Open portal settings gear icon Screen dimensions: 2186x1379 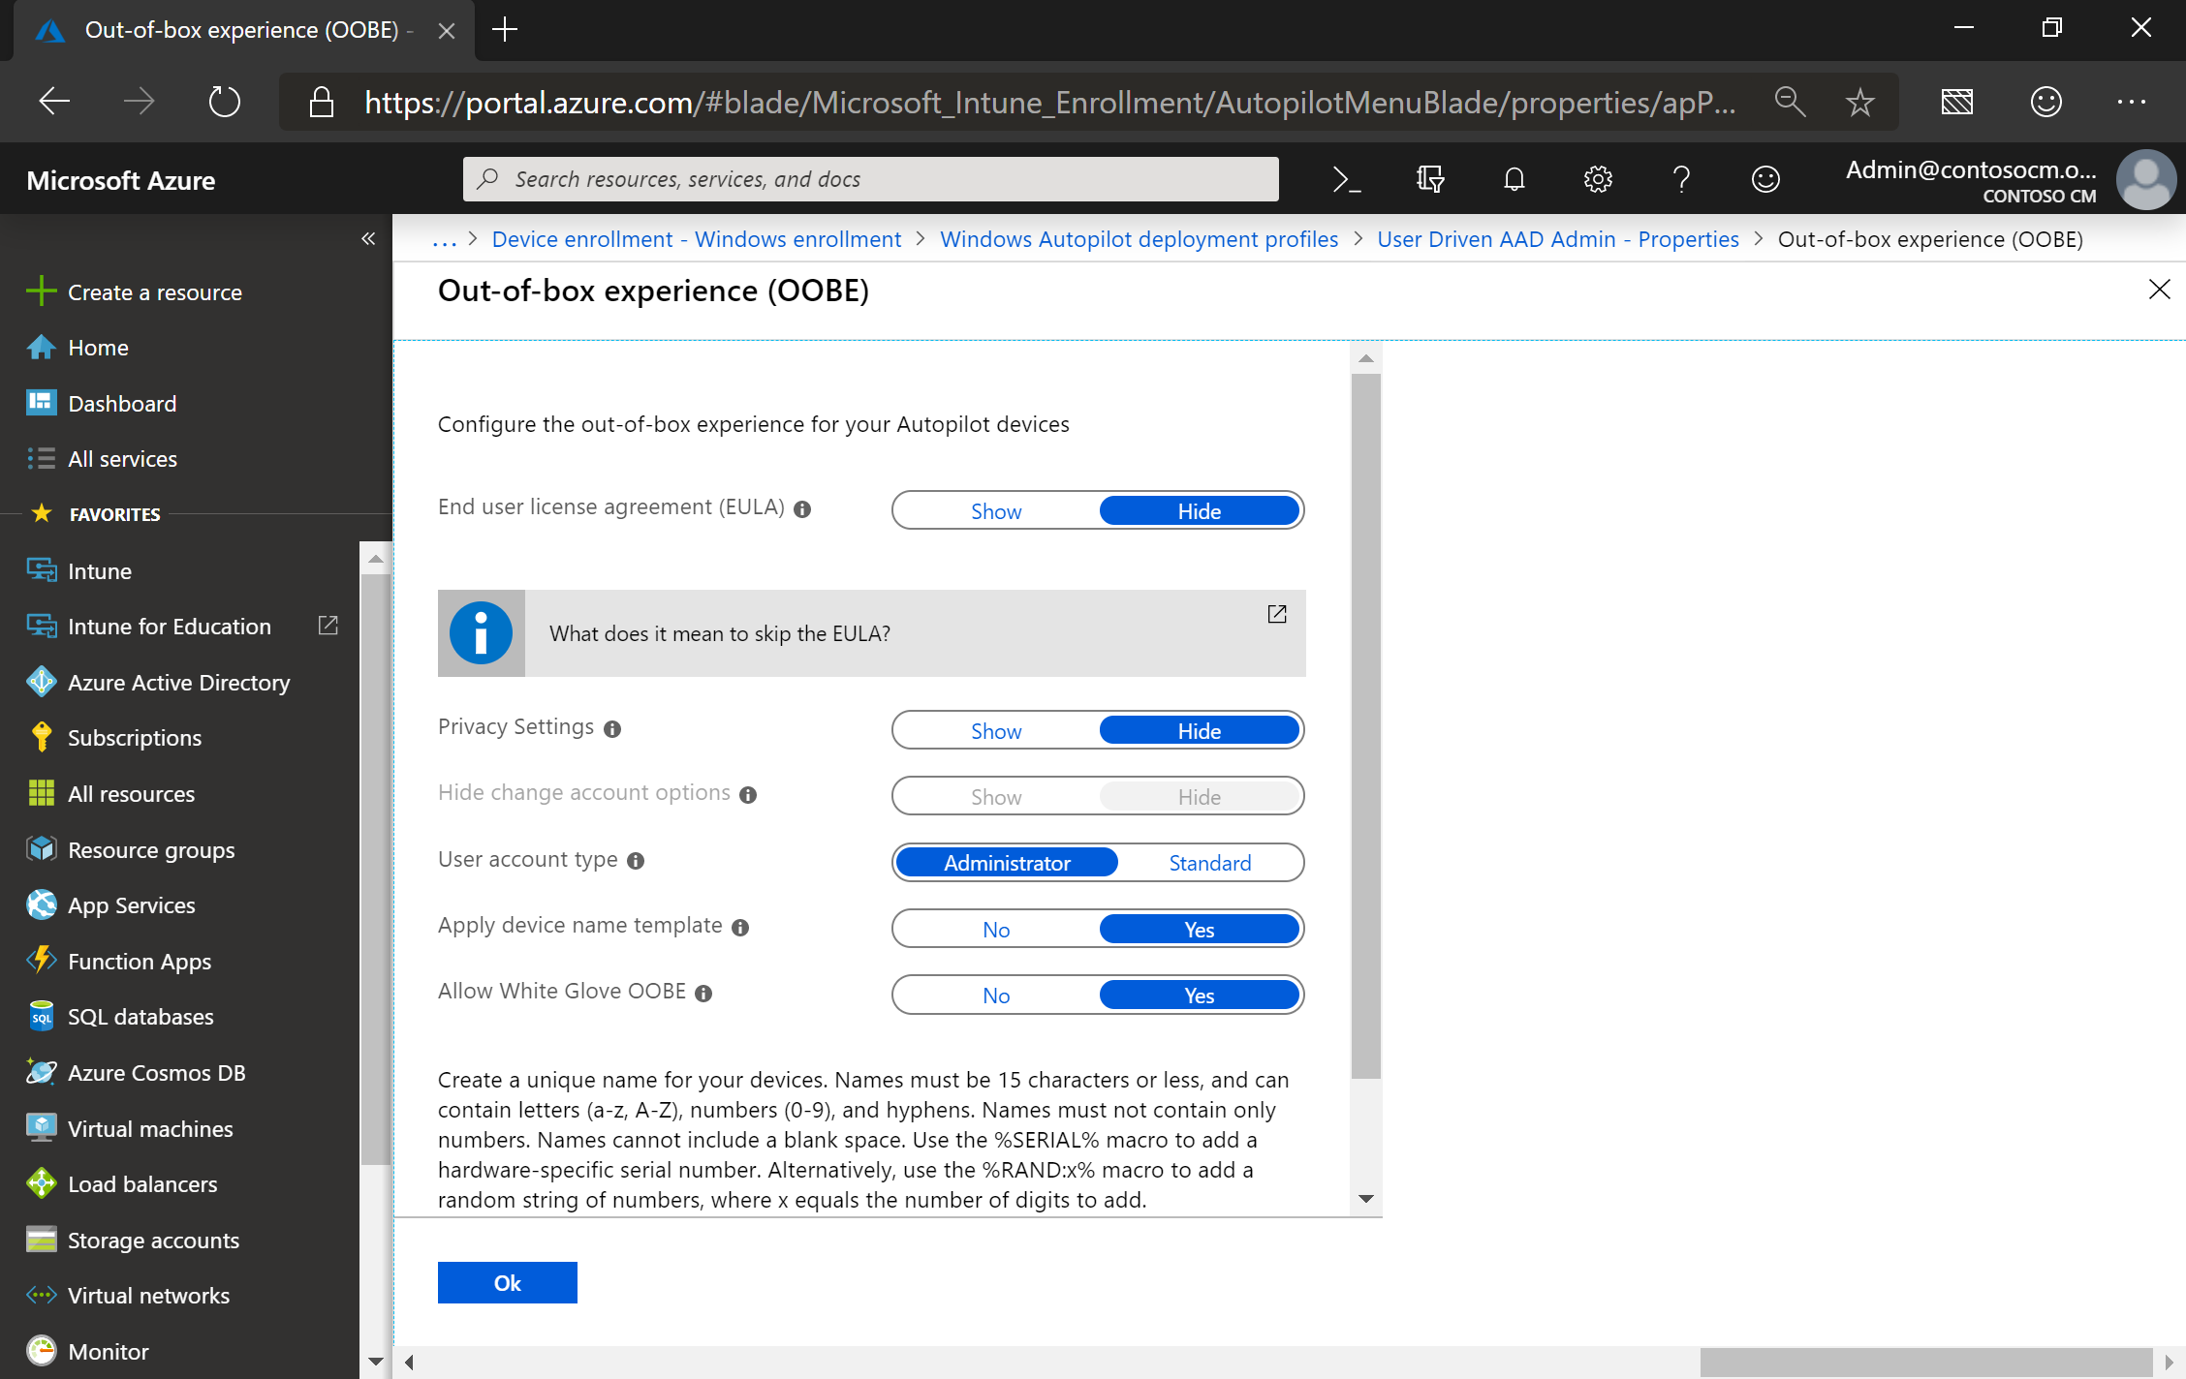(x=1598, y=179)
